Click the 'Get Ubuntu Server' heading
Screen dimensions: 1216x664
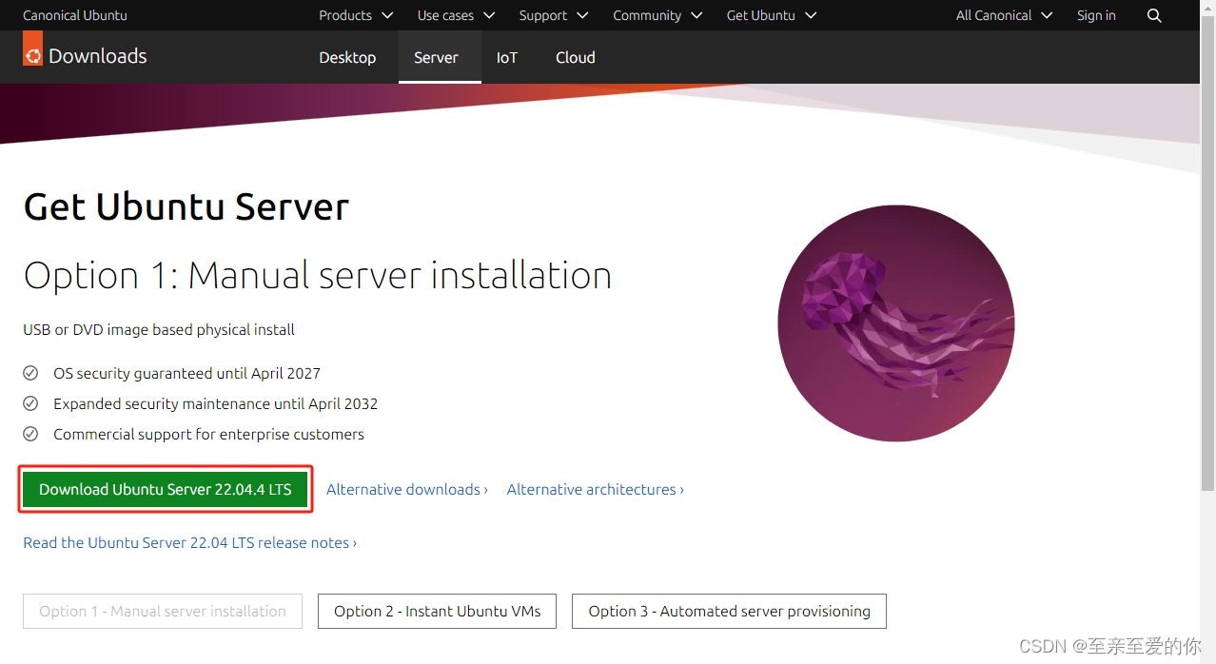186,206
